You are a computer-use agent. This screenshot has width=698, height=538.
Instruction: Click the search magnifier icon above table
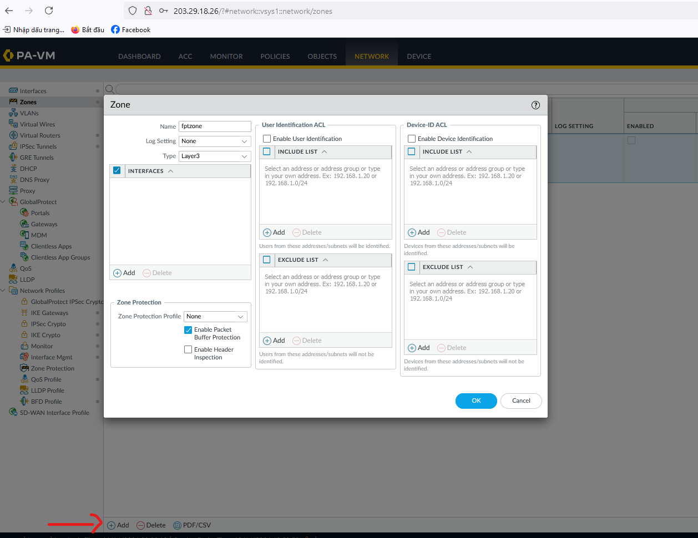coord(109,89)
